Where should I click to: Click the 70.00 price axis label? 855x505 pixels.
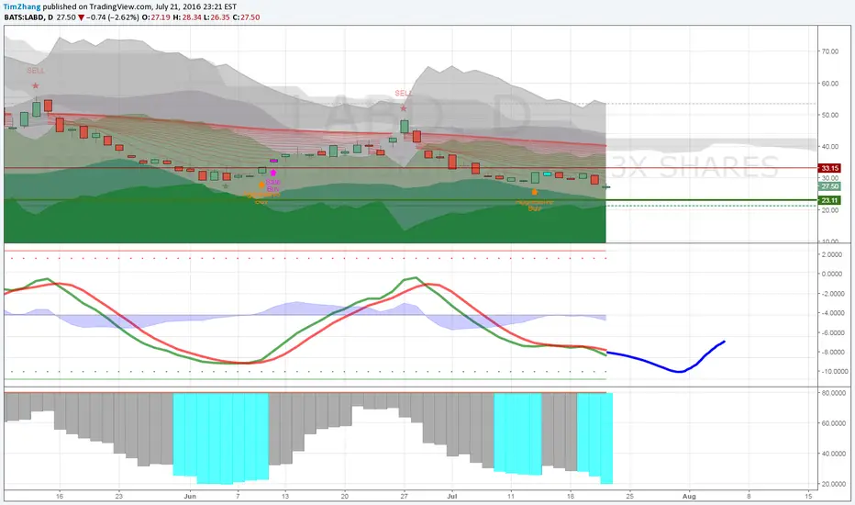830,51
